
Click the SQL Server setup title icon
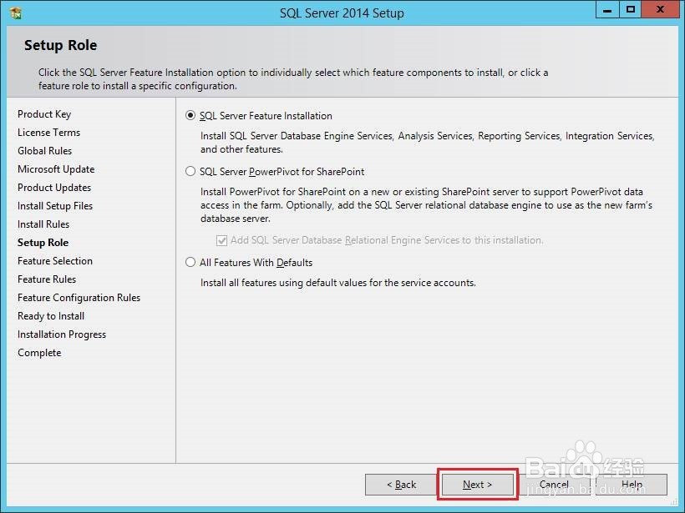pyautogui.click(x=16, y=13)
